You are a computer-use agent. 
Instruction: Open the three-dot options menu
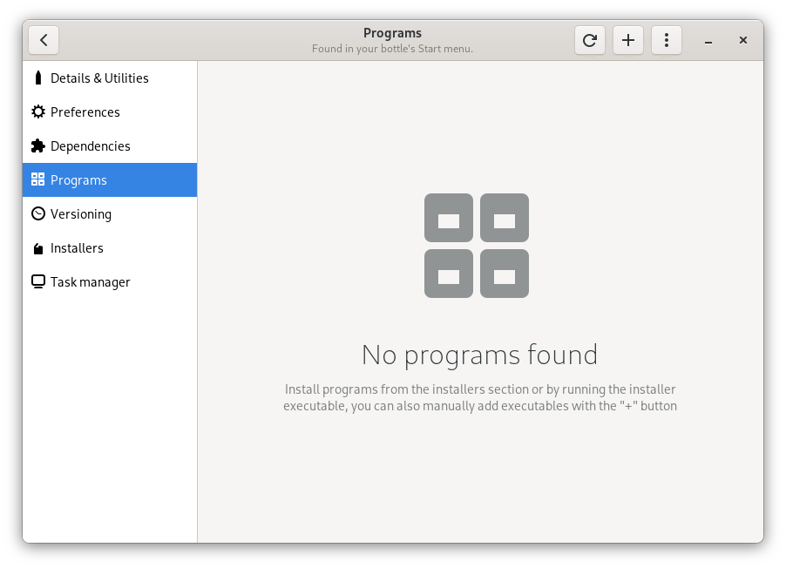coord(667,40)
